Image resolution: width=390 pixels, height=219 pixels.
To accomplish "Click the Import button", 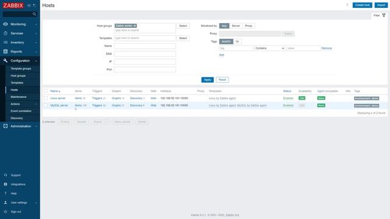I will pos(381,5).
